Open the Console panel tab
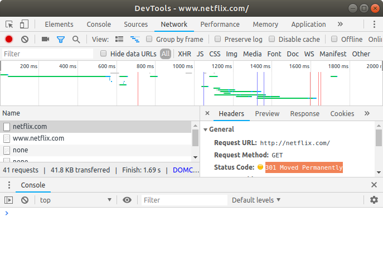Viewport: 383px width, 264px height. (99, 25)
